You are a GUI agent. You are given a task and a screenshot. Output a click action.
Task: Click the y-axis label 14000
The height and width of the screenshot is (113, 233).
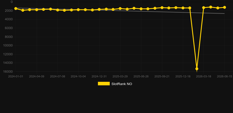[x=8, y=63]
